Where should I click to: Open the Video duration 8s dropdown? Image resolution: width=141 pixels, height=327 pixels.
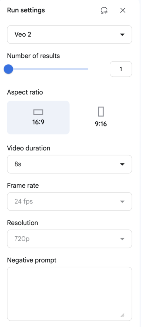[70, 164]
